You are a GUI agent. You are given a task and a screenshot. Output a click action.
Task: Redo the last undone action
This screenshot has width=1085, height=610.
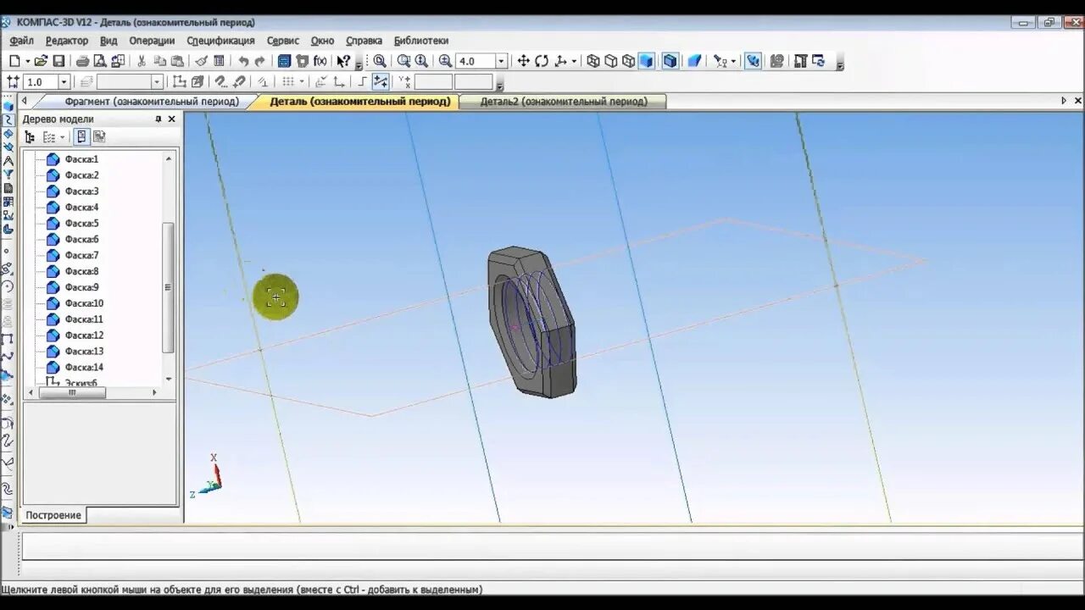[x=260, y=61]
